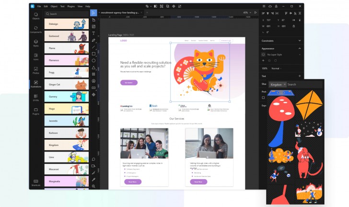Screen dimensions: 349x207
Task: Toggle the mask icon in top toolbar
Action: pyautogui.click(x=155, y=6)
